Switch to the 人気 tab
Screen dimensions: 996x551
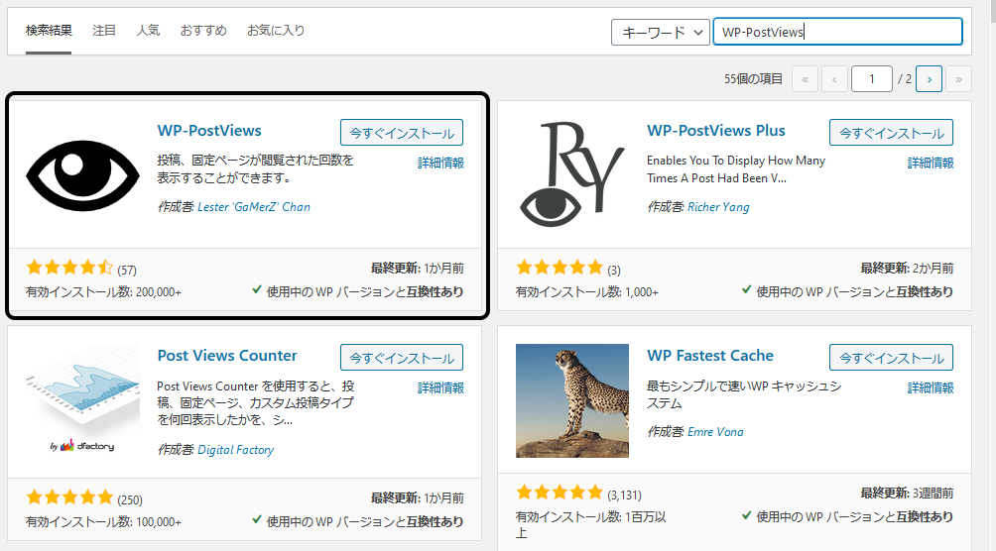click(148, 31)
